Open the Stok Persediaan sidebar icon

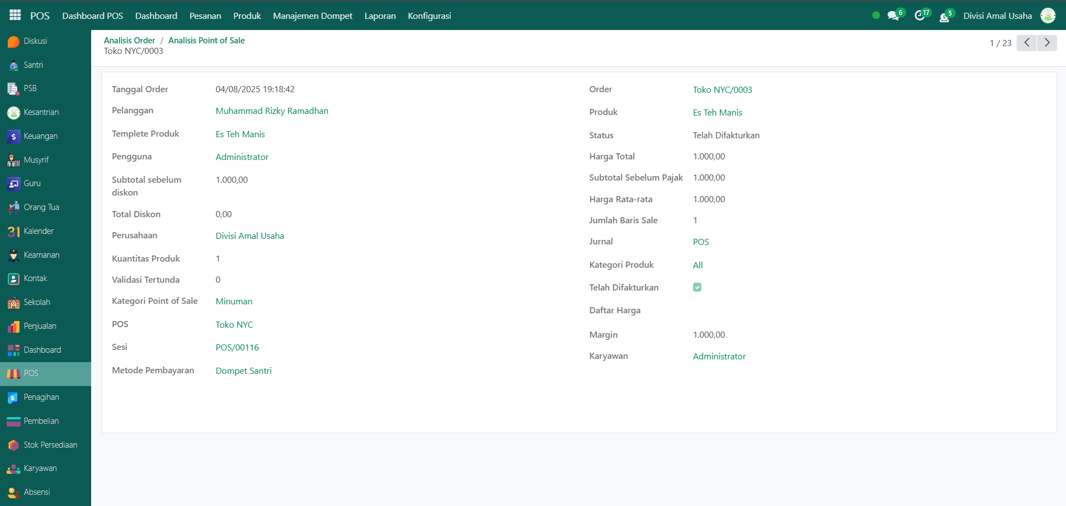[13, 445]
